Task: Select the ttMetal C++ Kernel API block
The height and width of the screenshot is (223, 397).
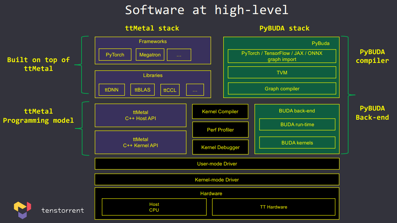Action: click(x=141, y=142)
